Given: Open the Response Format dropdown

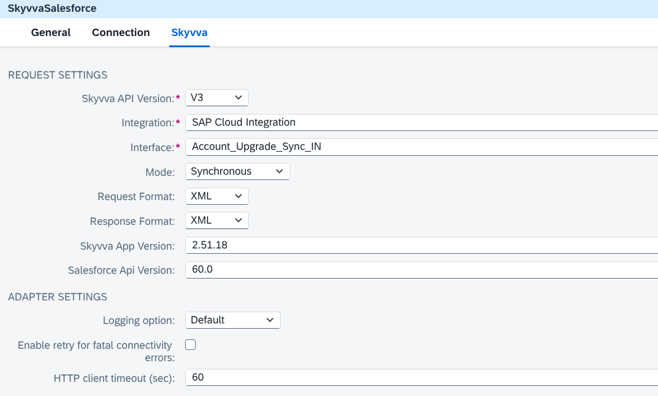Looking at the screenshot, I should [x=216, y=220].
